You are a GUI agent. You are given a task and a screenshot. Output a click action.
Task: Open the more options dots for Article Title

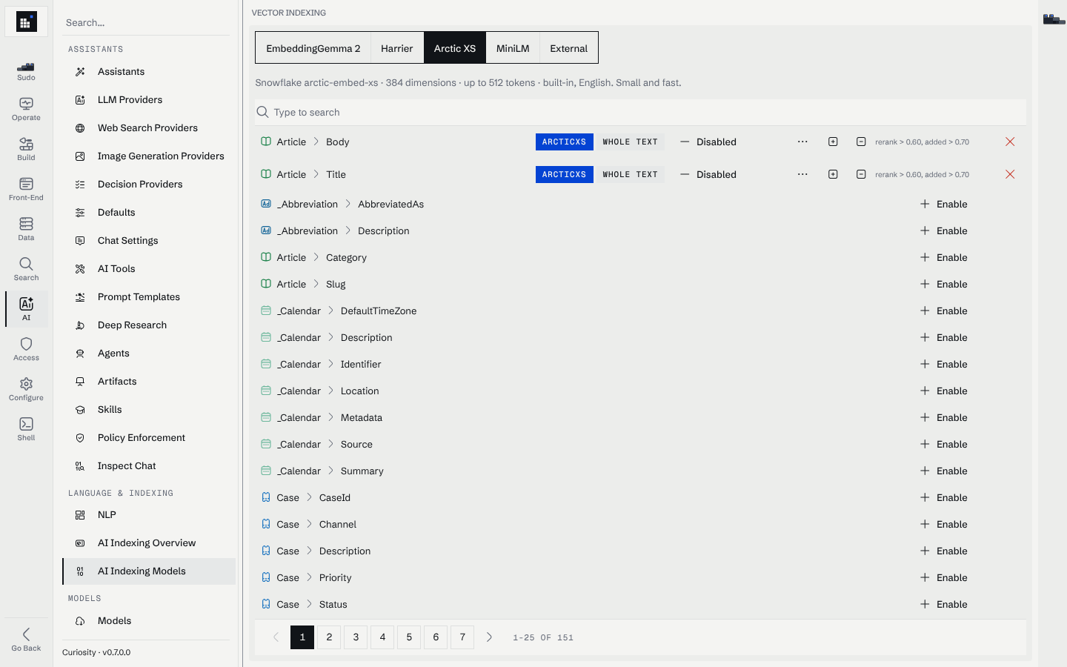click(x=802, y=174)
